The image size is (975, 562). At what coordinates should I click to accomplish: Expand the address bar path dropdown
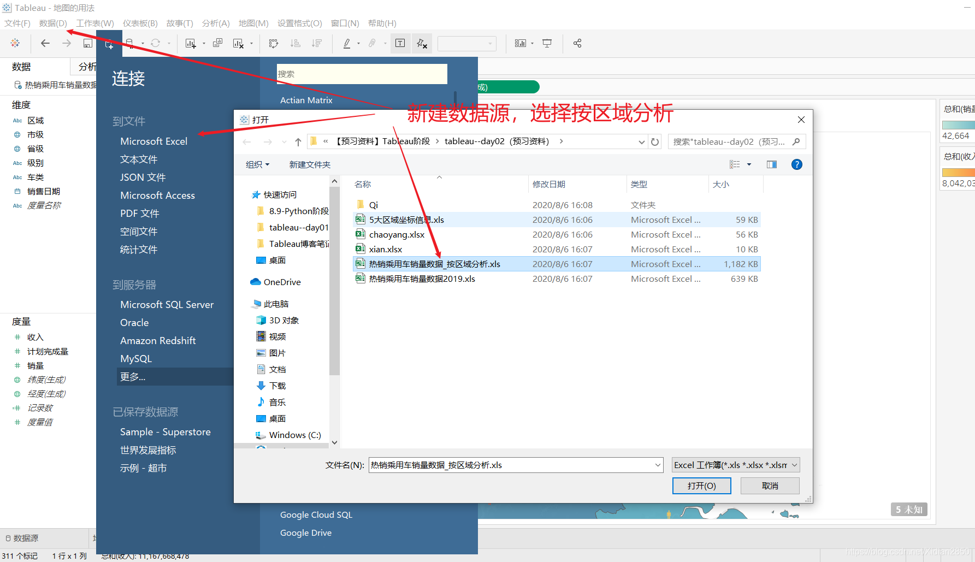642,142
